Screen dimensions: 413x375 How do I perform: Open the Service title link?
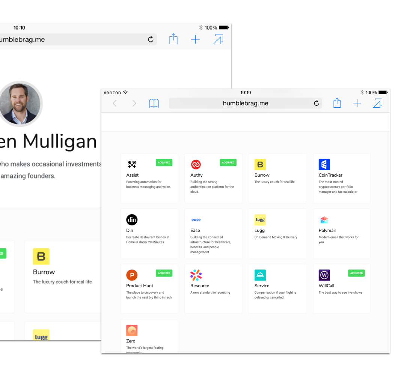click(262, 285)
